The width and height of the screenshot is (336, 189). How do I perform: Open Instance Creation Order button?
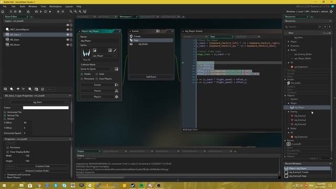coord(37,171)
